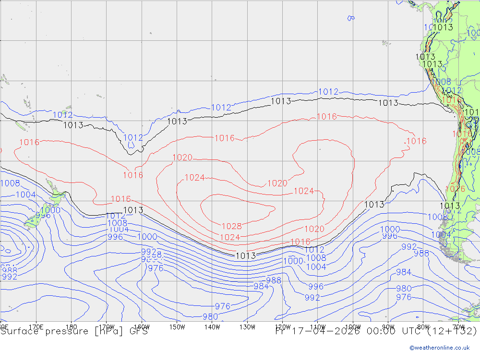Click the "Surface pressure [hPa] GFS" title
Image resolution: width=480 pixels, height=352 pixels.
click(74, 331)
